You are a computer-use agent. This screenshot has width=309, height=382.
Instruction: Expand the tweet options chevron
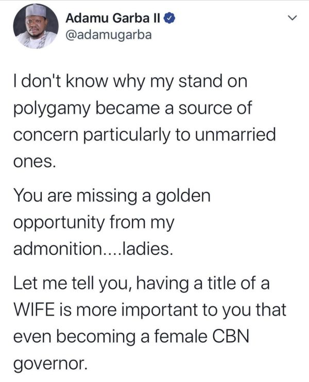click(291, 19)
